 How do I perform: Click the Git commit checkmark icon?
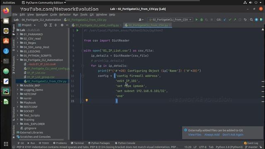[x=230, y=20]
